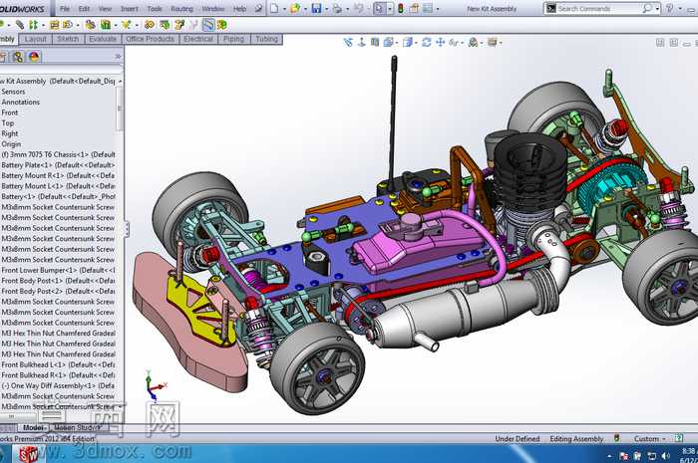
Task: Click the quick tips help icon in status bar
Action: tap(678, 438)
